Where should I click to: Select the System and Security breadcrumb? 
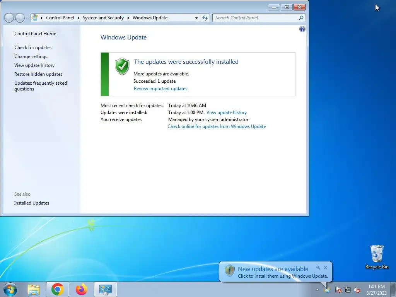click(x=103, y=18)
